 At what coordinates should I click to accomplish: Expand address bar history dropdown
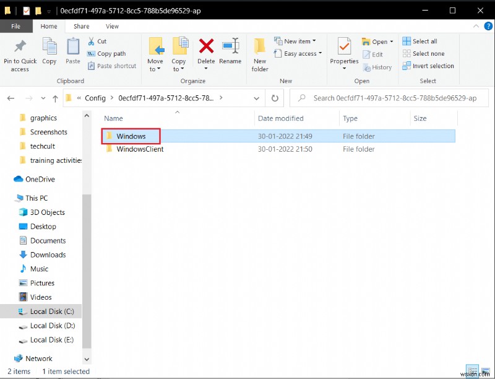pyautogui.click(x=257, y=98)
